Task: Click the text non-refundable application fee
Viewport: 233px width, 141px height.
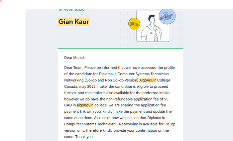Action: click(x=127, y=99)
